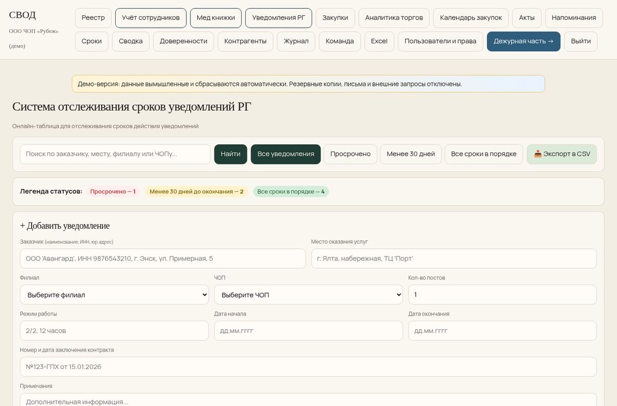Viewport: 617px width, 406px height.
Task: Click the Примечания text area
Action: (x=308, y=400)
